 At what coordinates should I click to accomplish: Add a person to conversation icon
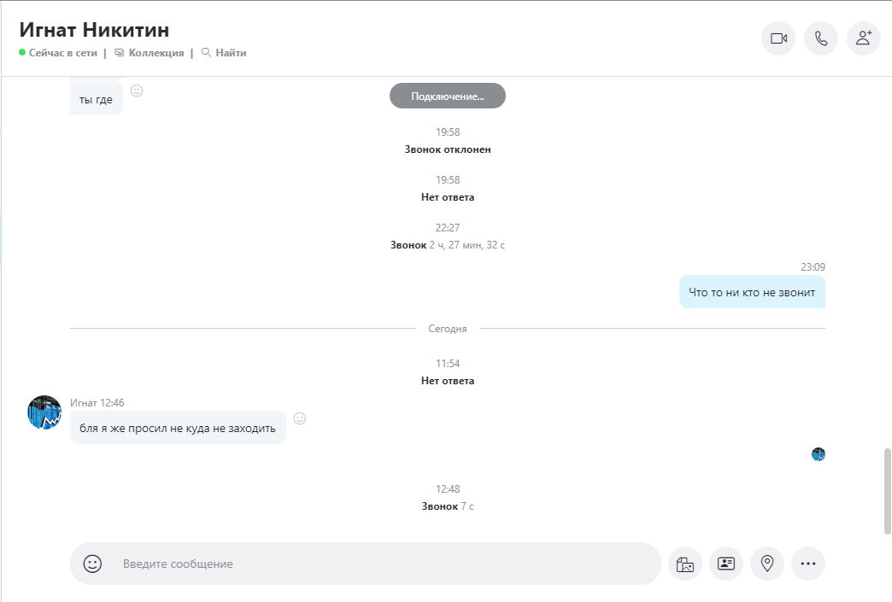point(864,38)
